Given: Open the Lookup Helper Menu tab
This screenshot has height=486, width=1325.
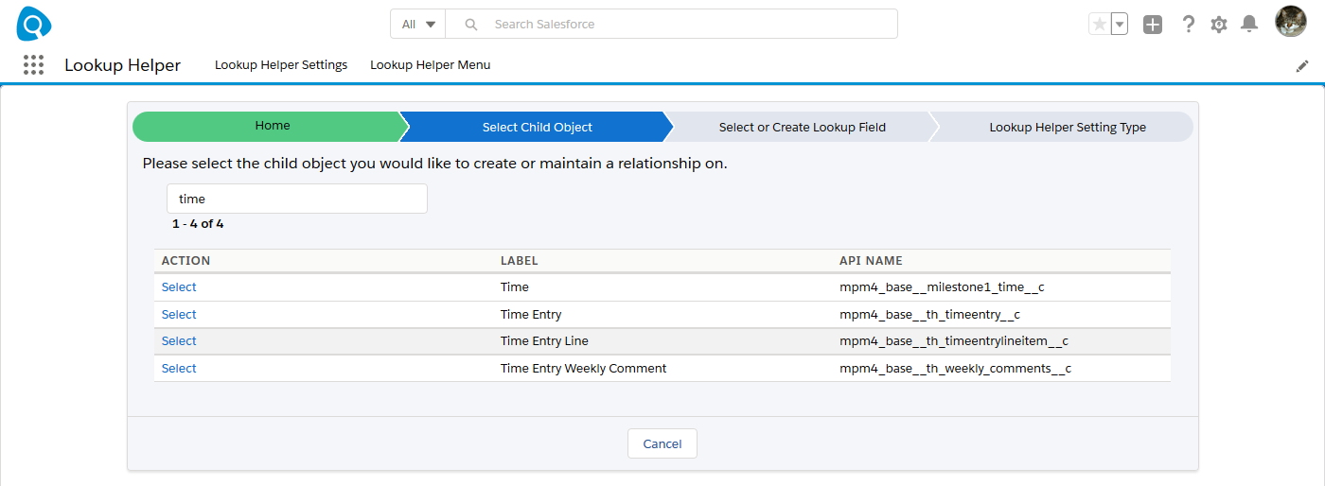Looking at the screenshot, I should (x=431, y=65).
